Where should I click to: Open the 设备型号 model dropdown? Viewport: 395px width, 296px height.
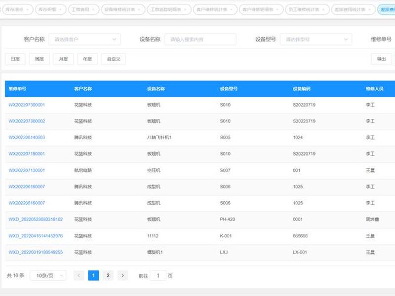[316, 39]
